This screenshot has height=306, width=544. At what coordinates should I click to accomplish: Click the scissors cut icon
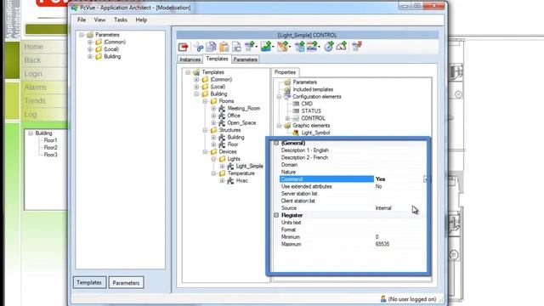(x=198, y=47)
